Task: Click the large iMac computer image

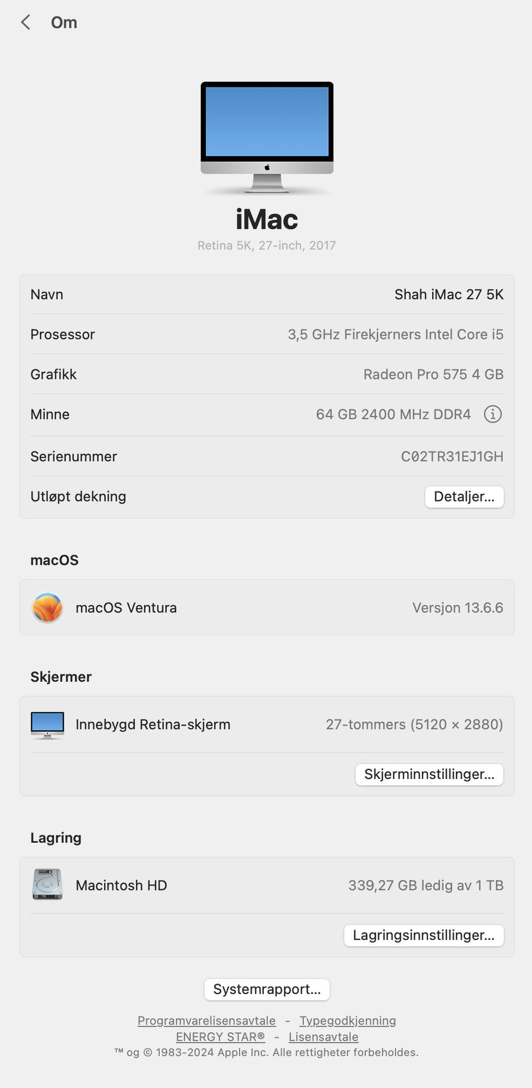Action: click(x=267, y=136)
